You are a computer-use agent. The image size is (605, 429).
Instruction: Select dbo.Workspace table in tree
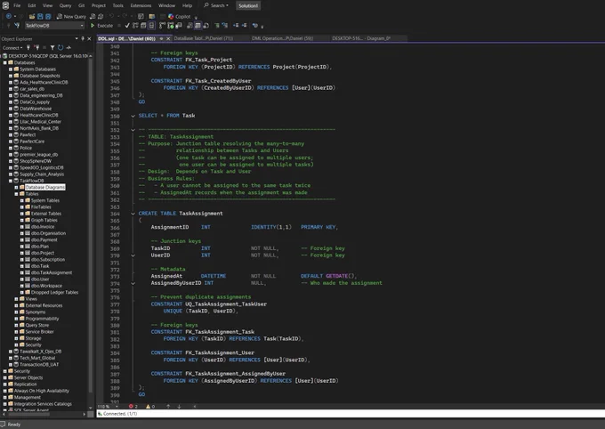(46, 286)
